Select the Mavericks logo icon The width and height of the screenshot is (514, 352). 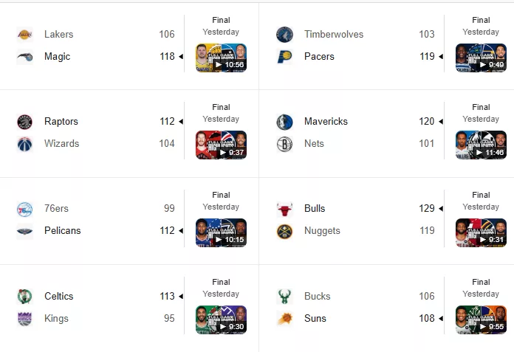(284, 122)
